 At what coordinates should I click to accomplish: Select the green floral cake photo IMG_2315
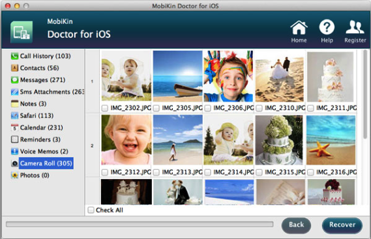point(279,140)
